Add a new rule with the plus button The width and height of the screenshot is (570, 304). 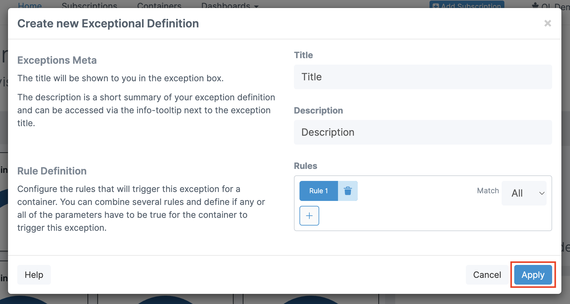point(309,216)
